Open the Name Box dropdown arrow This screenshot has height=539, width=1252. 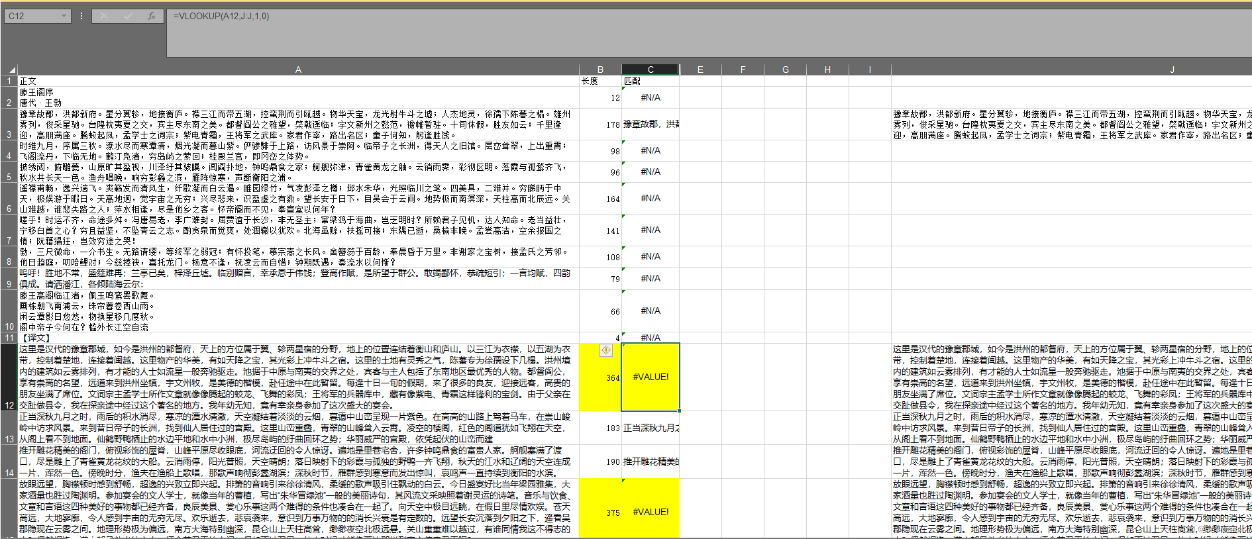(x=64, y=16)
